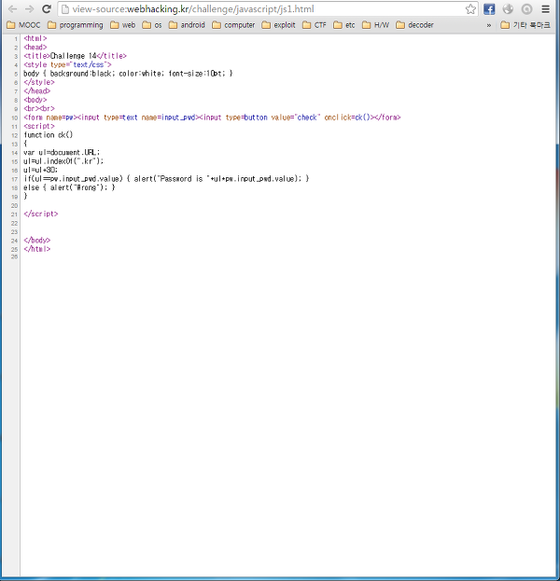Open the Facebook extension icon
Image resolution: width=560 pixels, height=581 pixels.
[489, 9]
